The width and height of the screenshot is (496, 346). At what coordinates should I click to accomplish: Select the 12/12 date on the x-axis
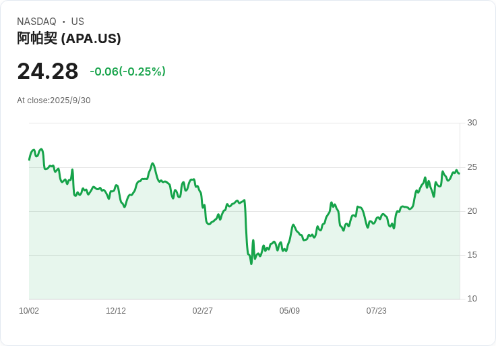pos(116,311)
